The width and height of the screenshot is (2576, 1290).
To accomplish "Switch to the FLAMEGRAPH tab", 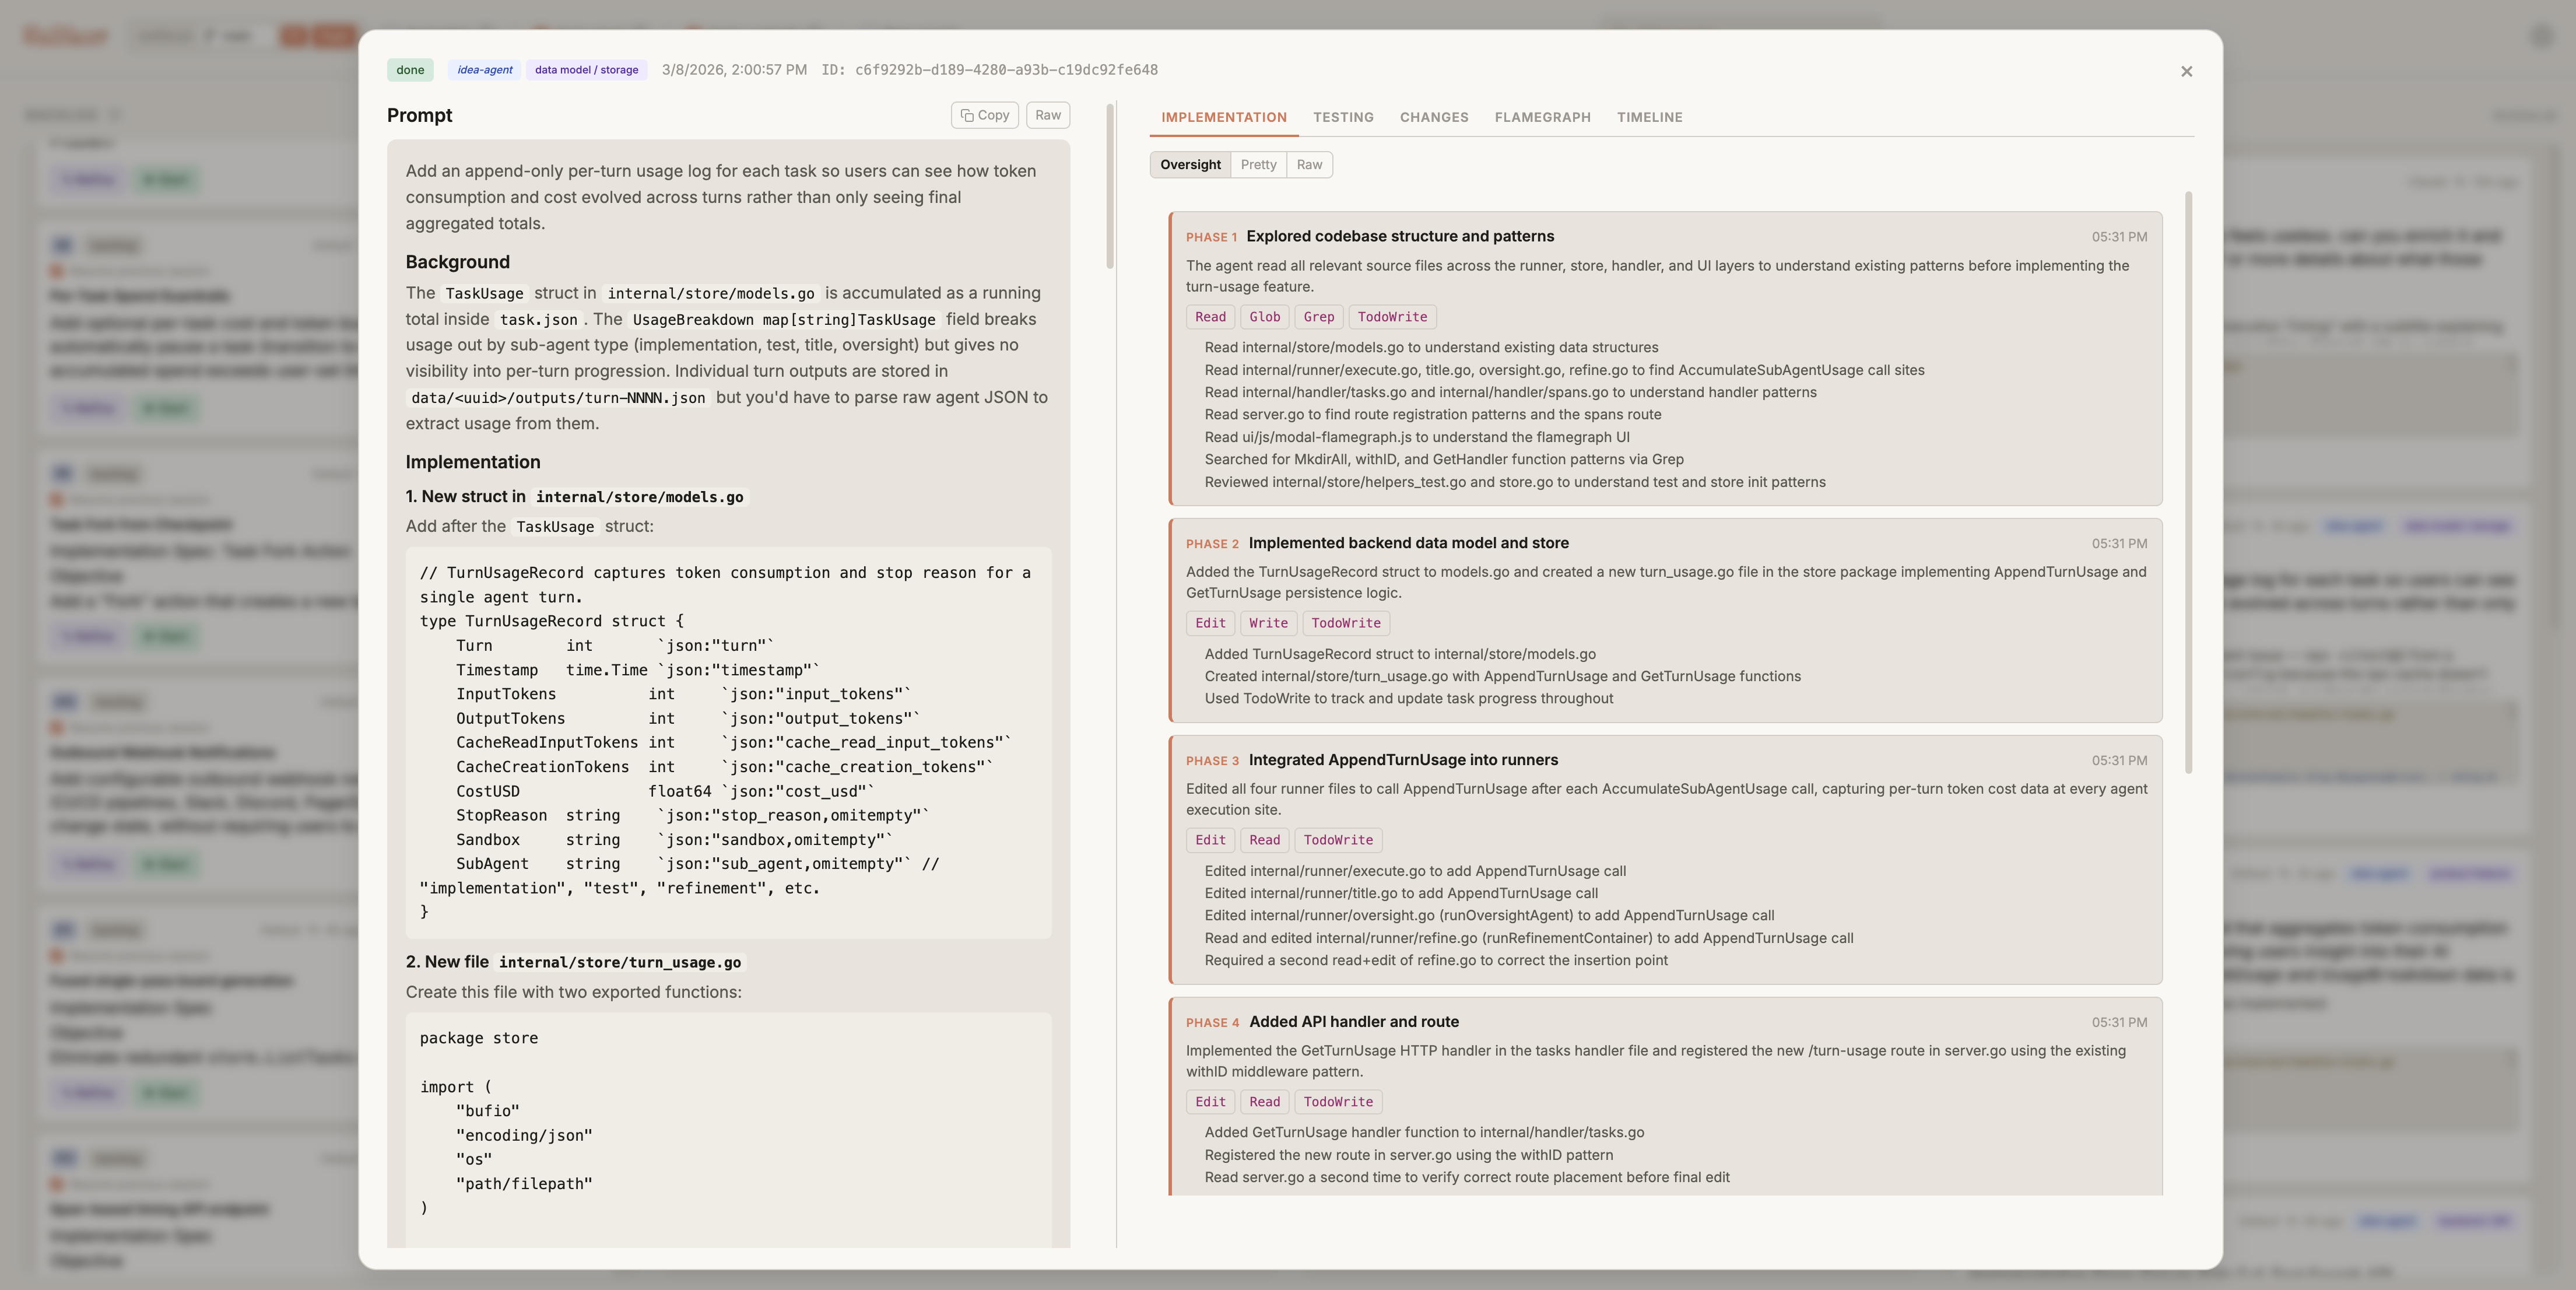I will pyautogui.click(x=1542, y=117).
